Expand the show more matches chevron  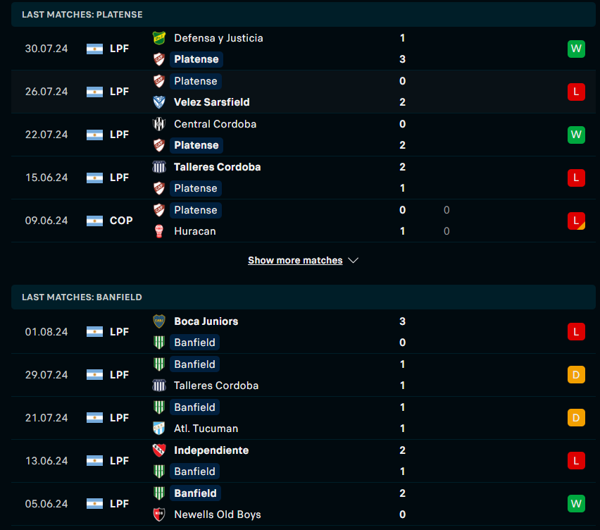pos(354,260)
